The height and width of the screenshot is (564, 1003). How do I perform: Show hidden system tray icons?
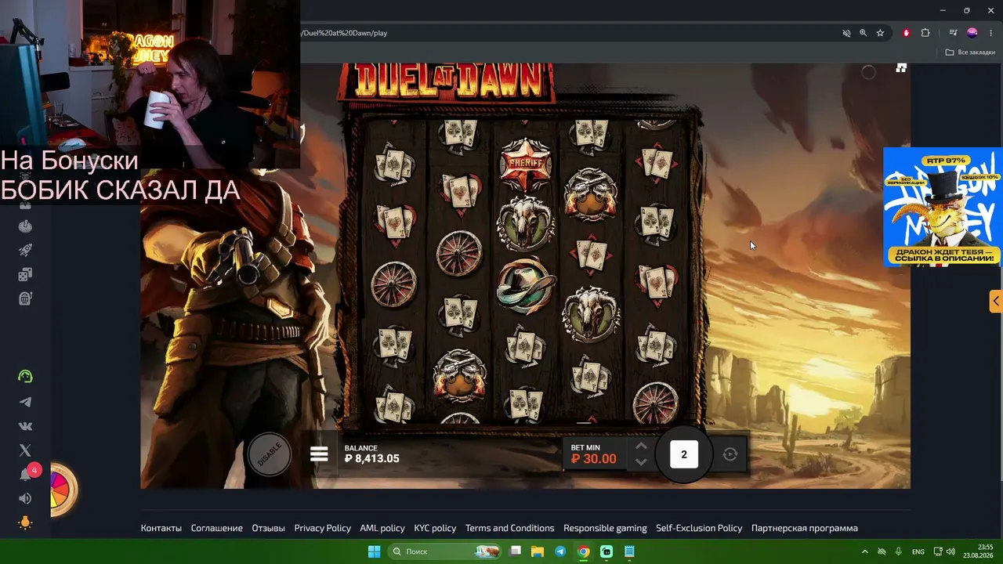point(865,551)
